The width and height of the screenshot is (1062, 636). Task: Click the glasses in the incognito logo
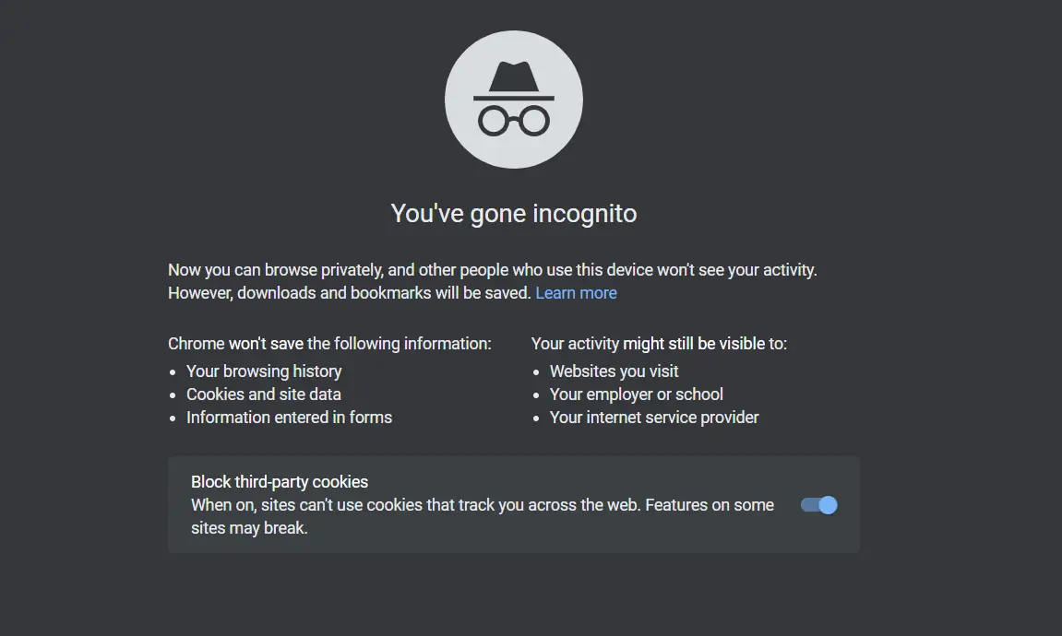pyautogui.click(x=514, y=121)
